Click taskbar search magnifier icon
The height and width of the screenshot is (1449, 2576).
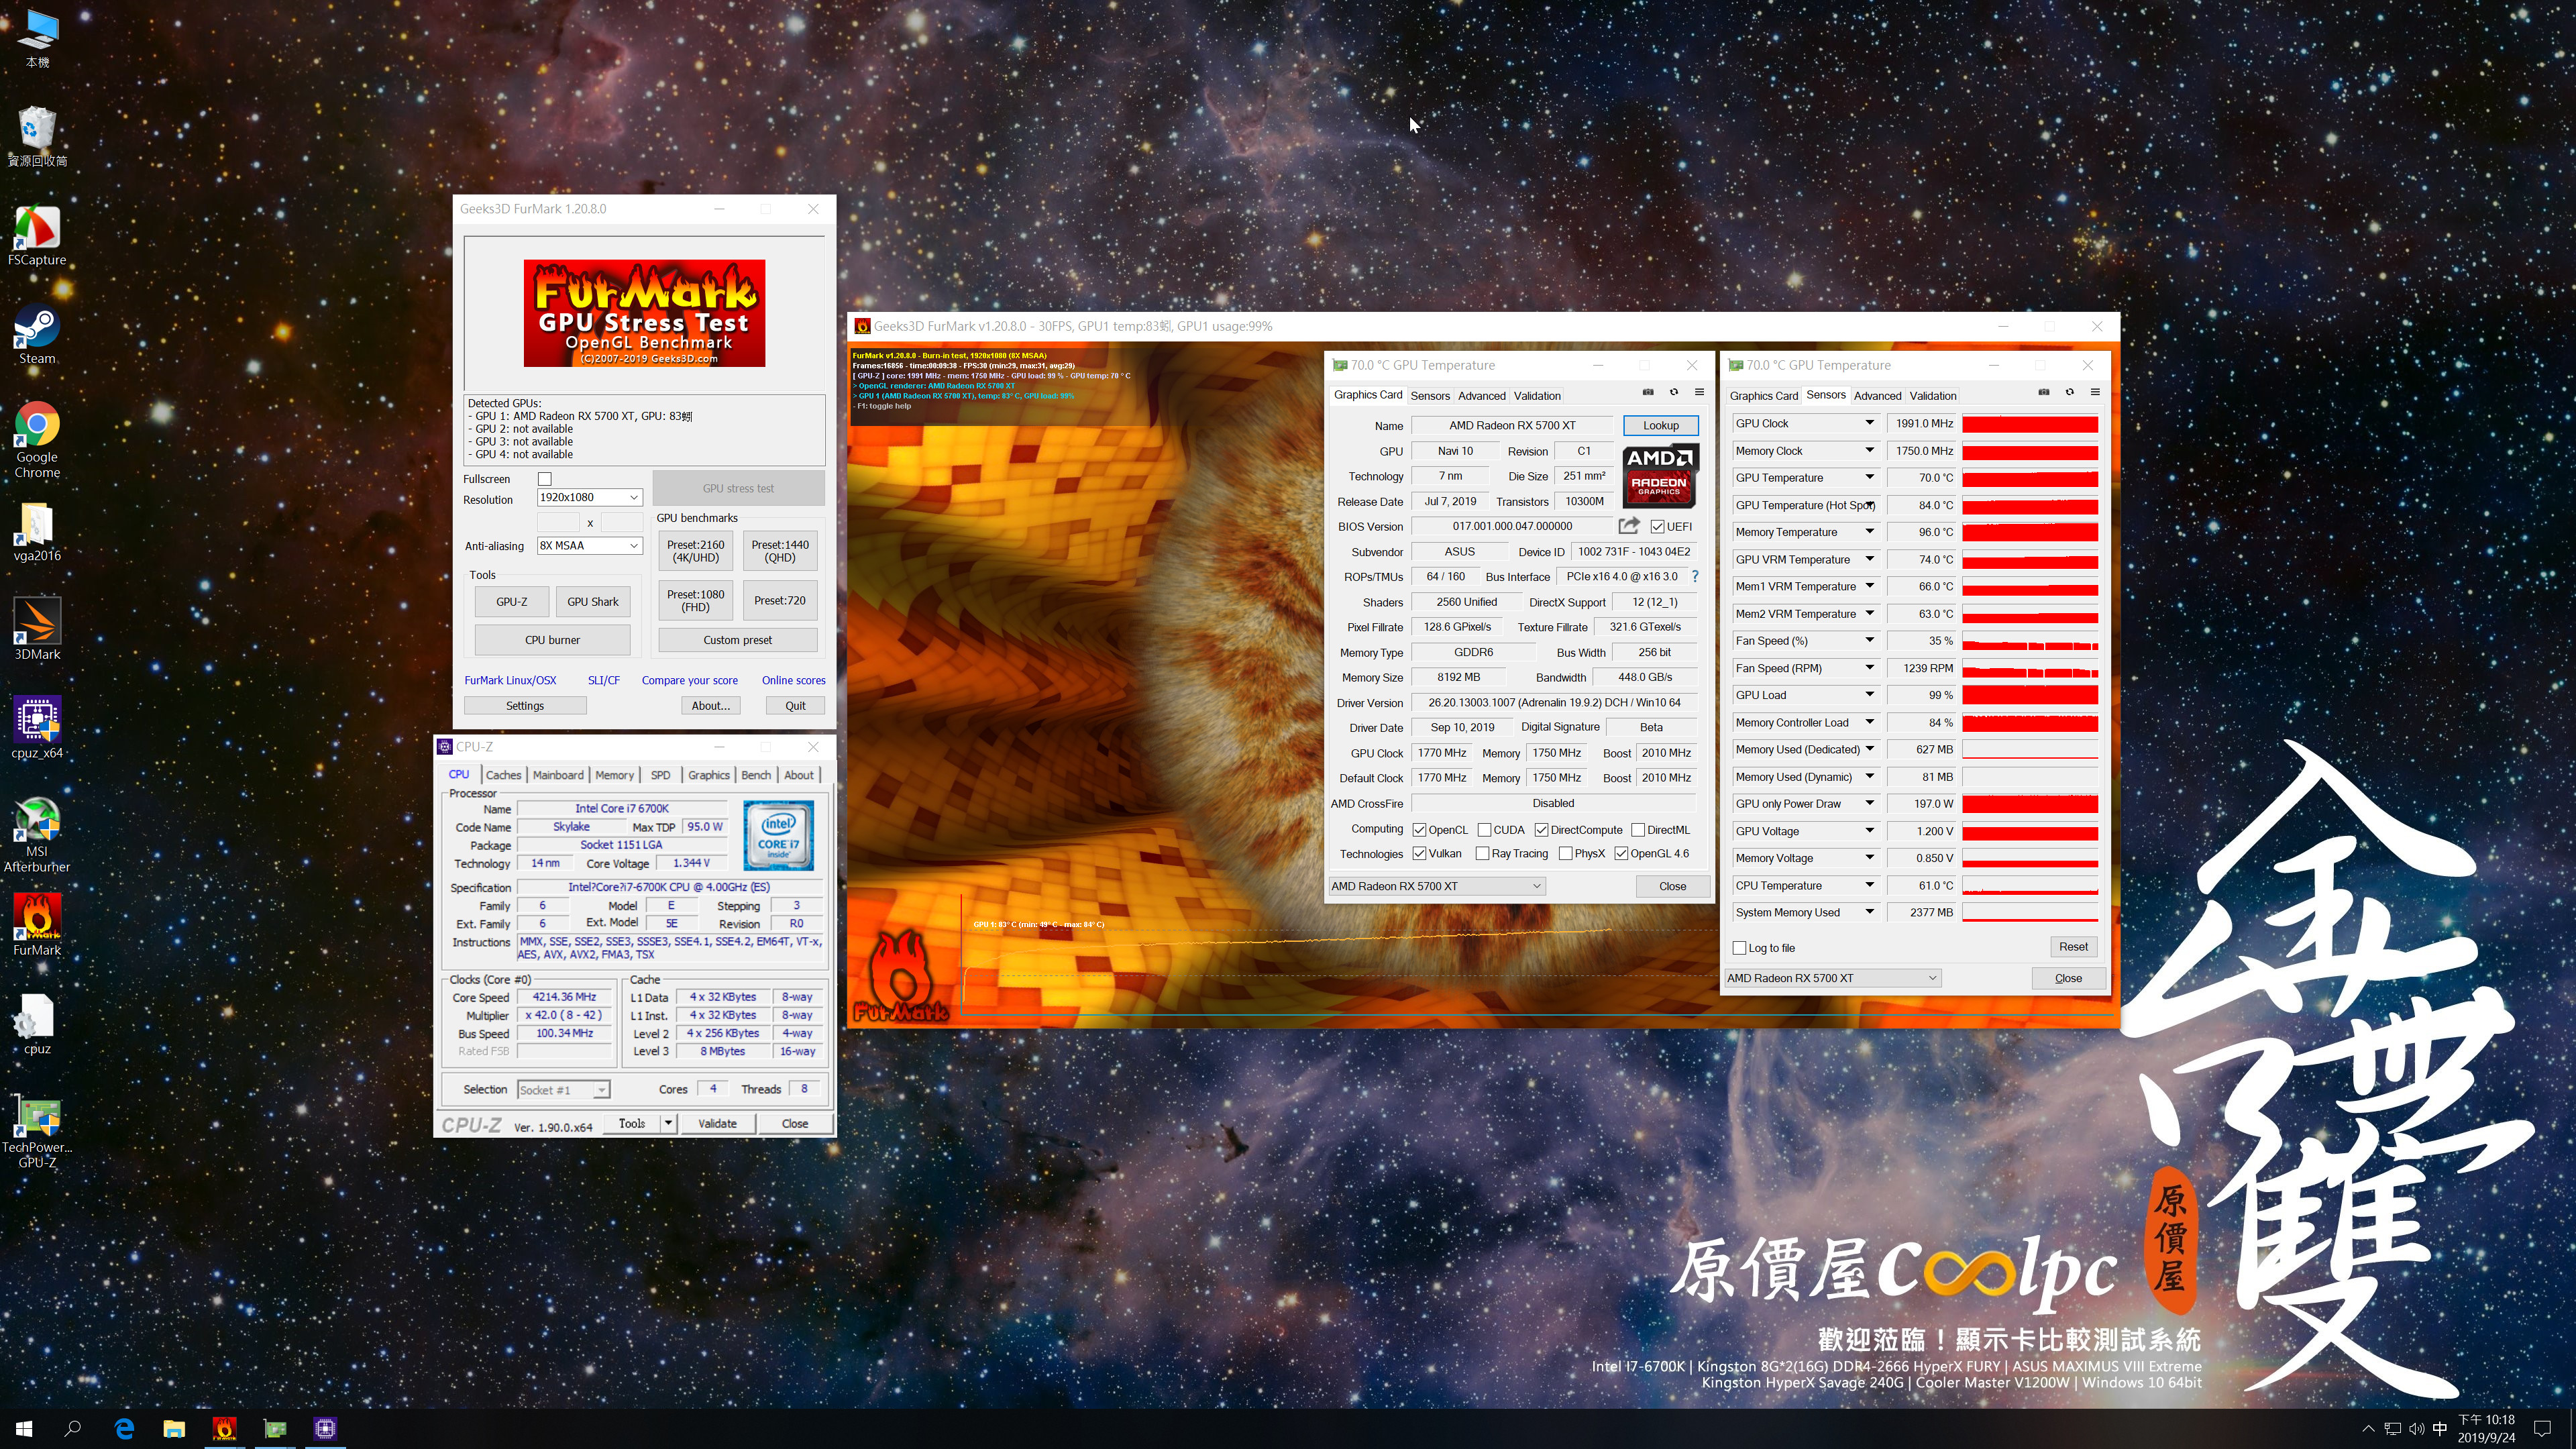(73, 1428)
